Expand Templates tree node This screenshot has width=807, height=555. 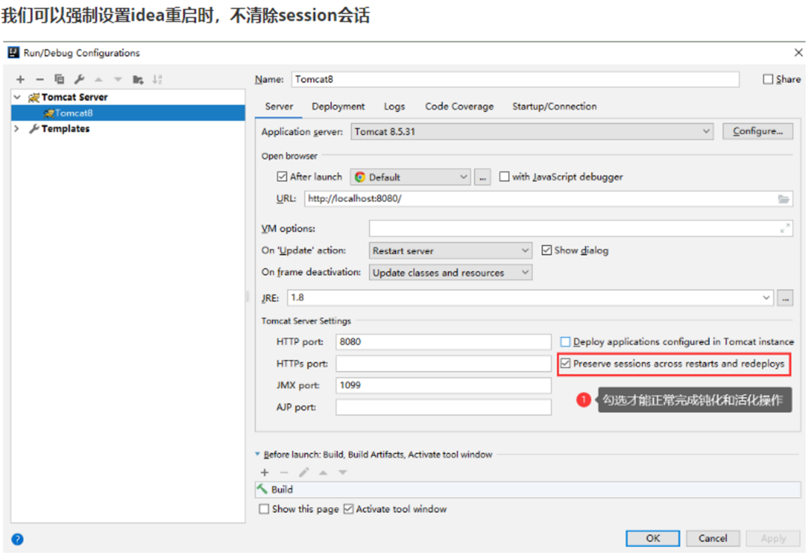pos(17,129)
